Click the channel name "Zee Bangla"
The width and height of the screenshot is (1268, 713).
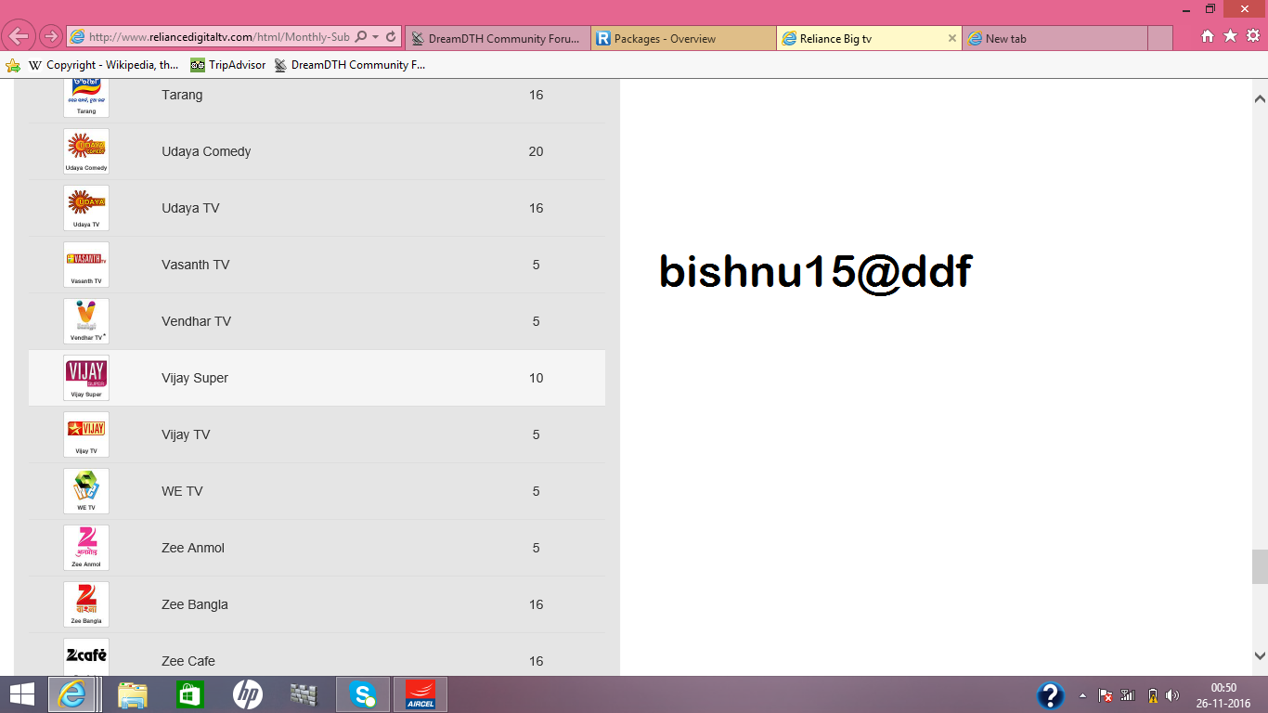(x=195, y=604)
